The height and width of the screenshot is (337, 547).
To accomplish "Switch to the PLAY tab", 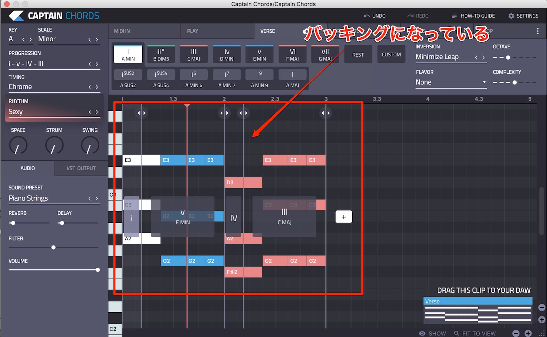I will pyautogui.click(x=218, y=31).
